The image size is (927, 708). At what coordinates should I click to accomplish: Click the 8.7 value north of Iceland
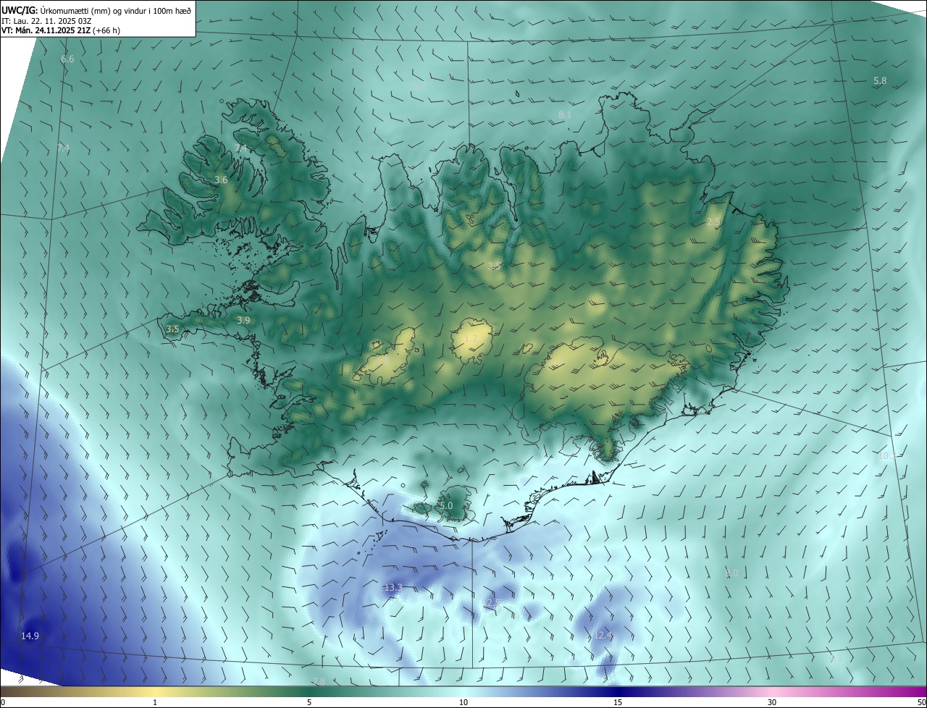[x=419, y=85]
